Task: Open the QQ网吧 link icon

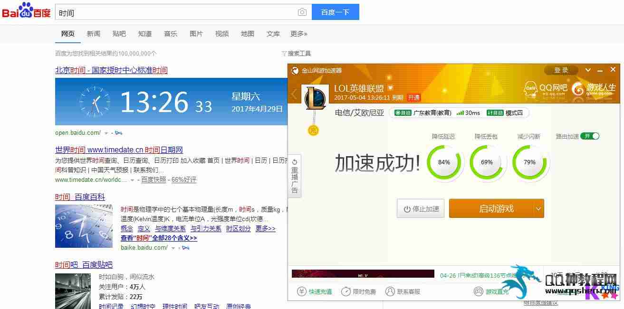Action: [546, 88]
